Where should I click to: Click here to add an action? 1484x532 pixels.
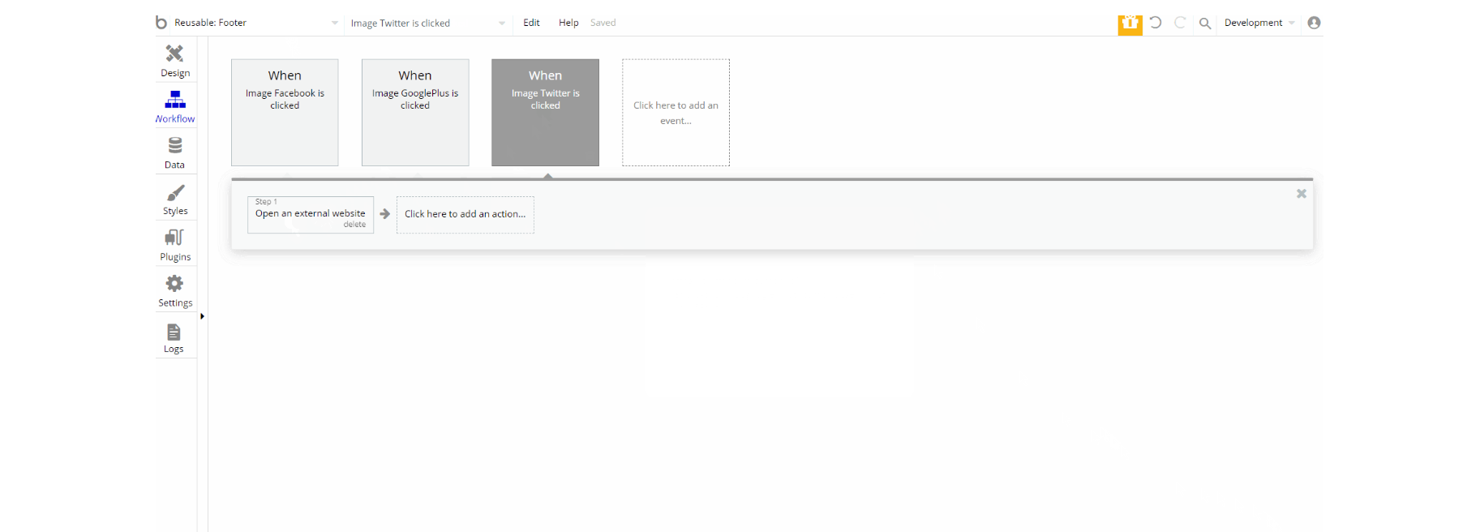[x=465, y=215]
